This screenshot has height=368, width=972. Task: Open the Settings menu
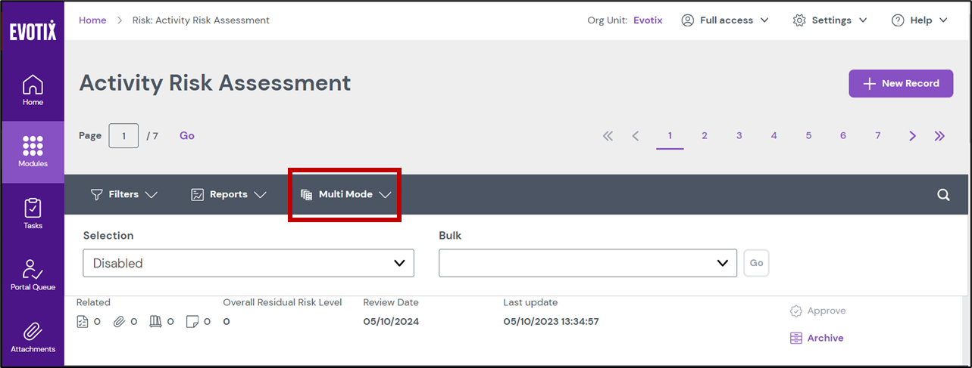click(x=830, y=20)
